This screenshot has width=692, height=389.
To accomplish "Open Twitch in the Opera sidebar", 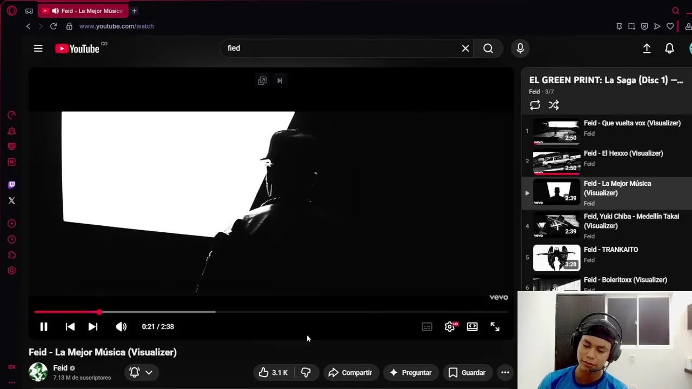I will pyautogui.click(x=12, y=185).
